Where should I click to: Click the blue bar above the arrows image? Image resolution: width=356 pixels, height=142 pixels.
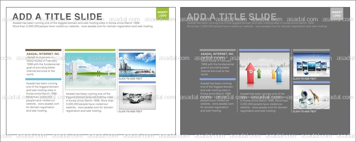pos(264,50)
